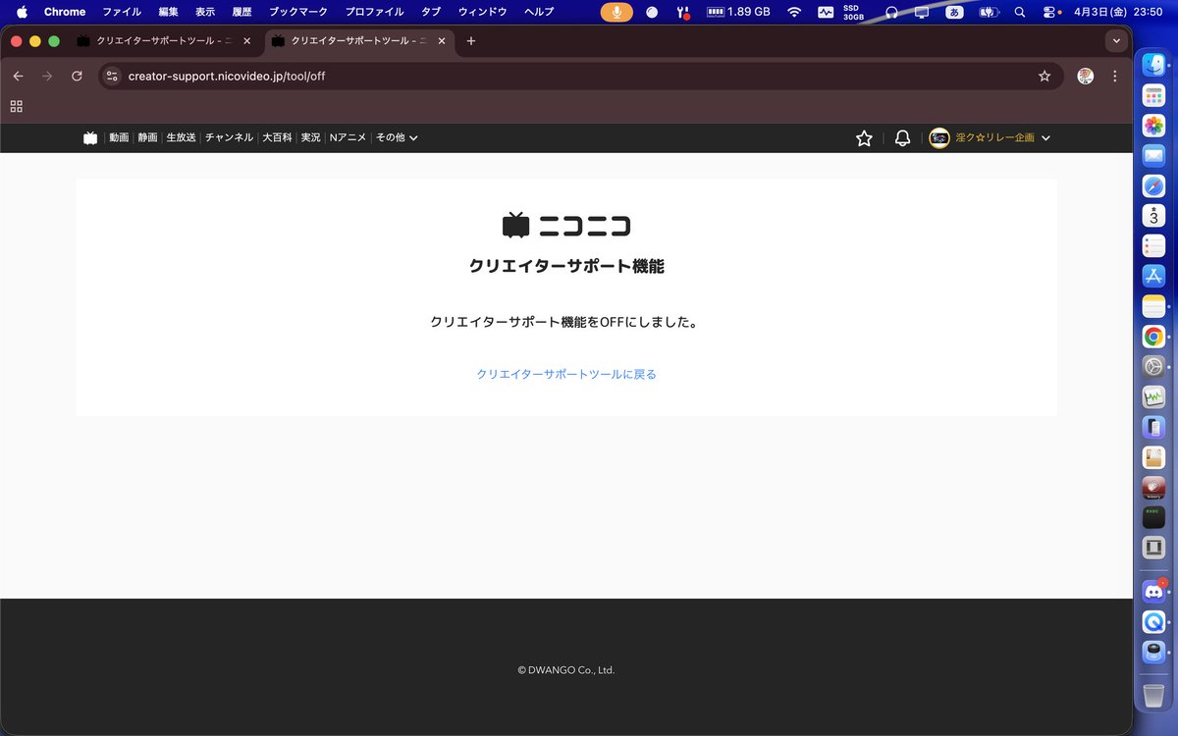The height and width of the screenshot is (736, 1178).
Task: Click the address bar URL field
Action: [579, 76]
